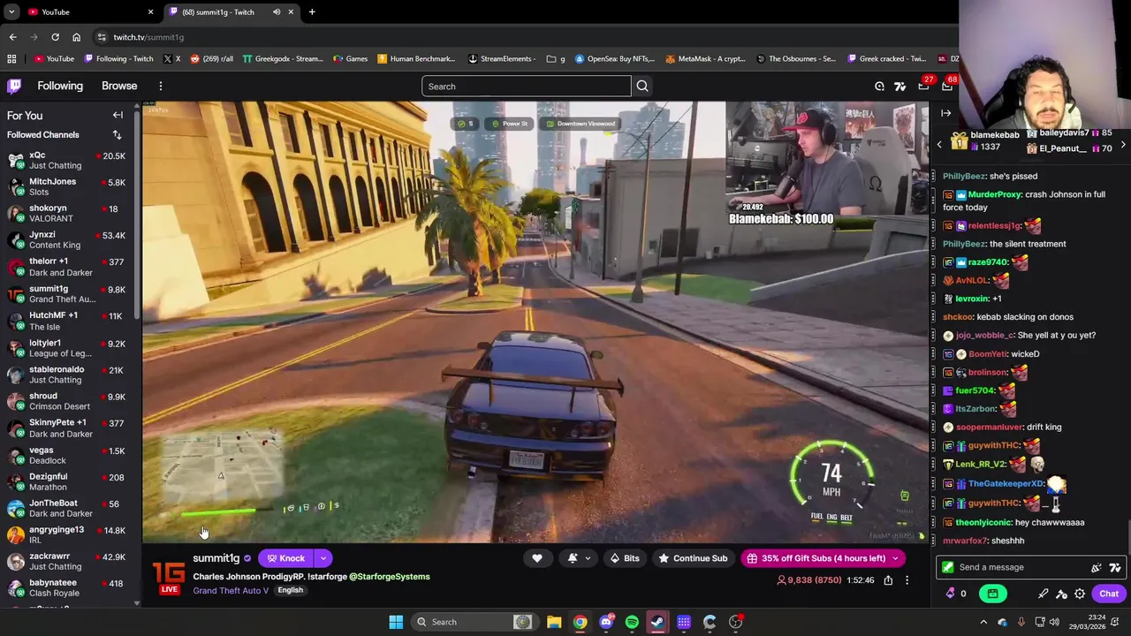The width and height of the screenshot is (1131, 636).
Task: Open the @StarforgeSystems link
Action: coord(389,577)
